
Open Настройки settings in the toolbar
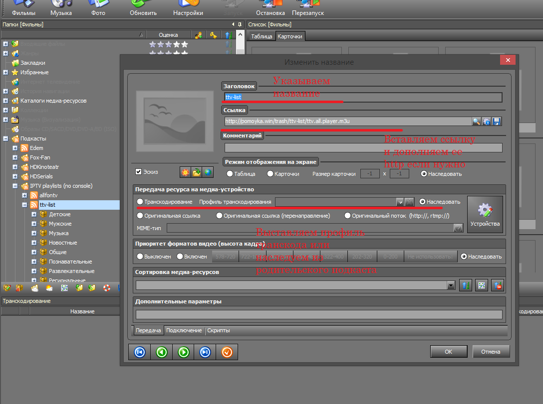[188, 8]
